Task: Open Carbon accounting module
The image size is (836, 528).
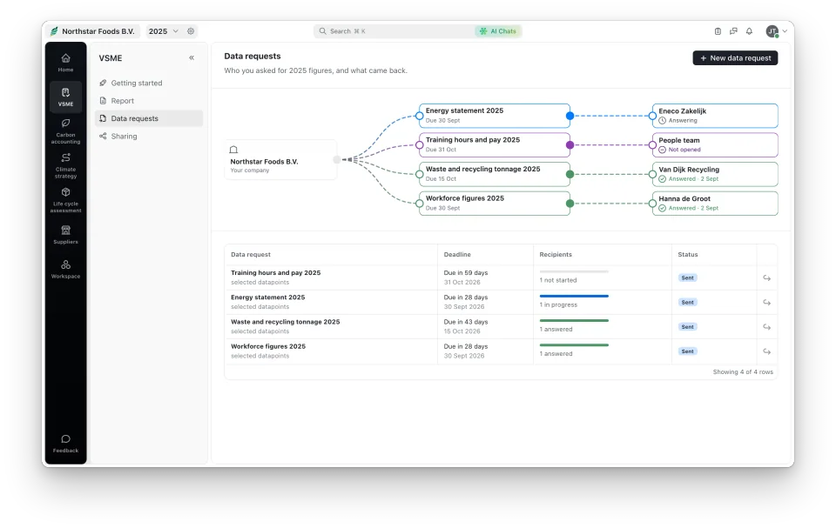Action: tap(65, 131)
